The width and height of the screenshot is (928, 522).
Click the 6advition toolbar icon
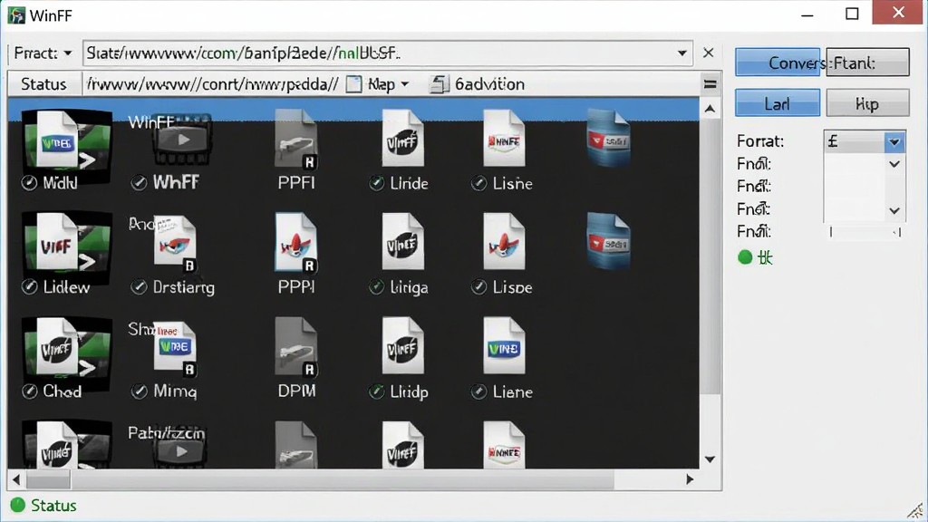coord(440,84)
